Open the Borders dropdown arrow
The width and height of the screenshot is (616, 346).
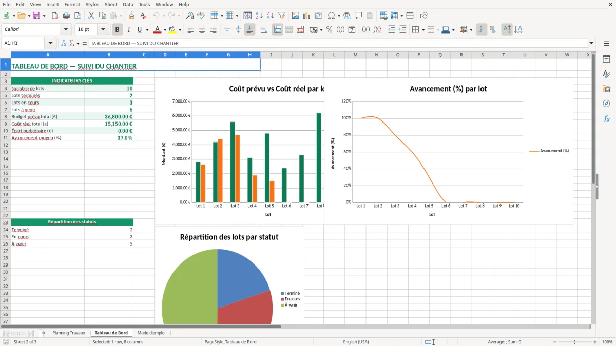coord(422,30)
